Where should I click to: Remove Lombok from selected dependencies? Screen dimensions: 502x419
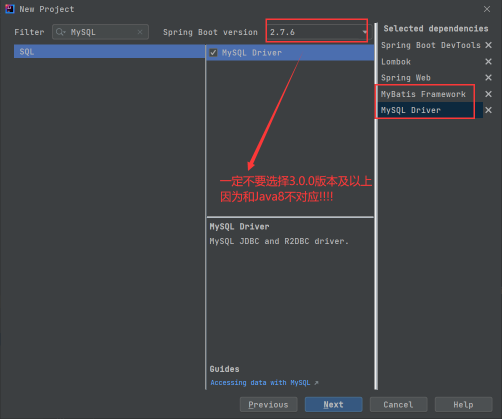point(488,61)
